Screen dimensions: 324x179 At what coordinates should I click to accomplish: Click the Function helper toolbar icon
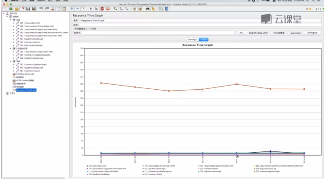point(161,9)
